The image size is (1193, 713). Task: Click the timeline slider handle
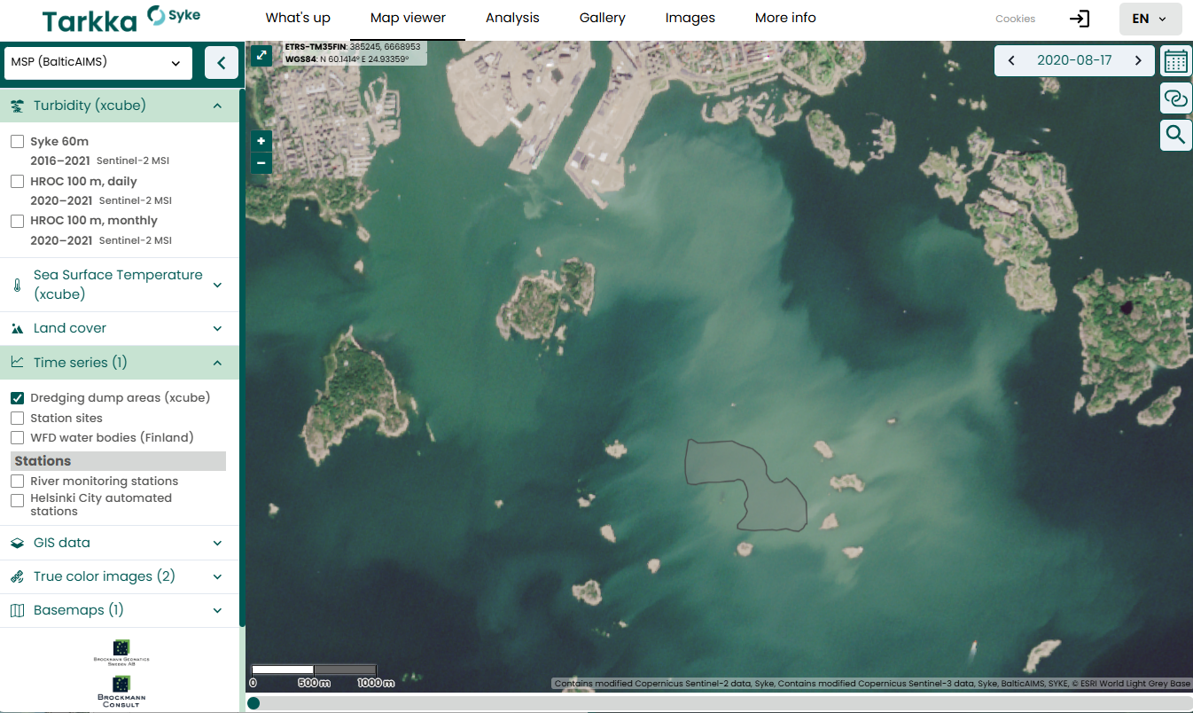pyautogui.click(x=253, y=703)
